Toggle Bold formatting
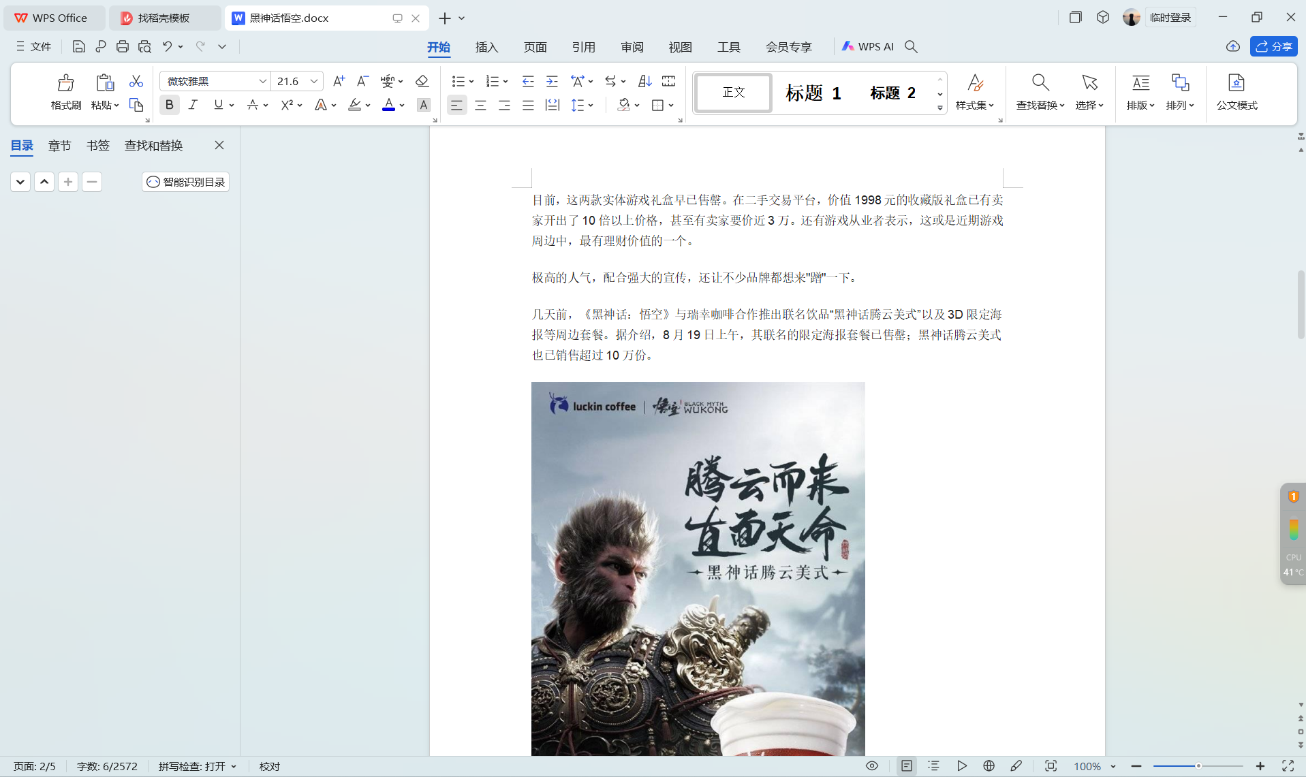The width and height of the screenshot is (1306, 777). pos(169,105)
